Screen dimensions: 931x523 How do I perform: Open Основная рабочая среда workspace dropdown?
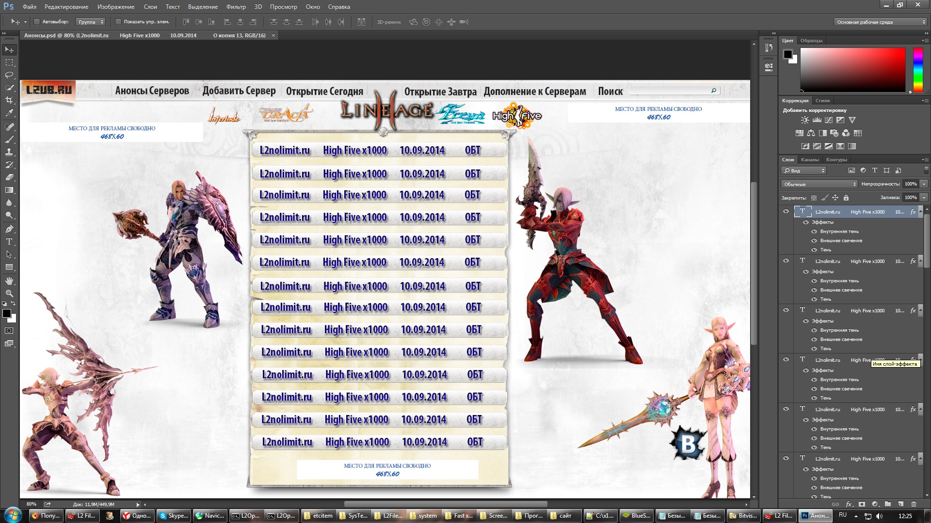click(x=880, y=22)
